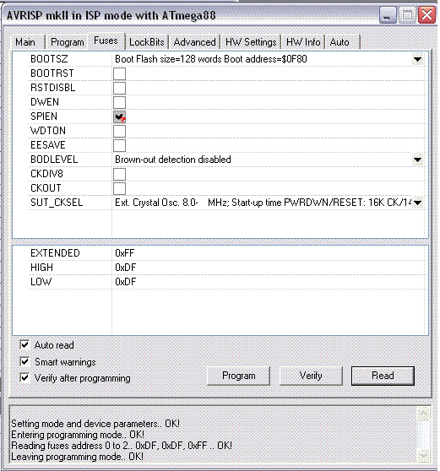
Task: Click the RSTDISBL label
Action: pos(53,88)
